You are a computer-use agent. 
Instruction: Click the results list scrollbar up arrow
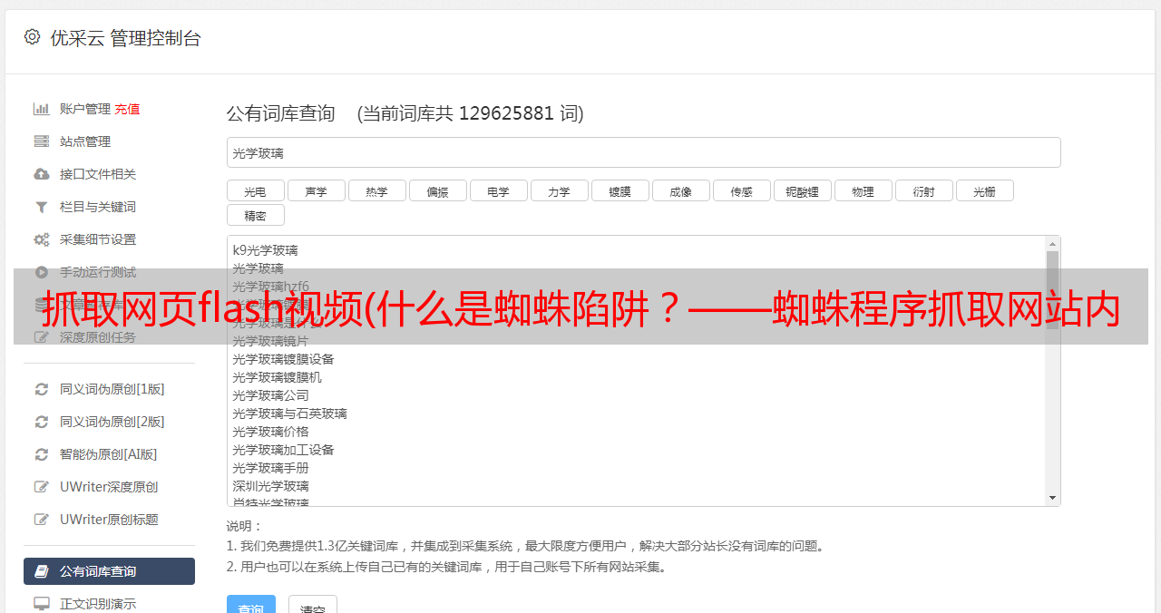click(x=1052, y=243)
